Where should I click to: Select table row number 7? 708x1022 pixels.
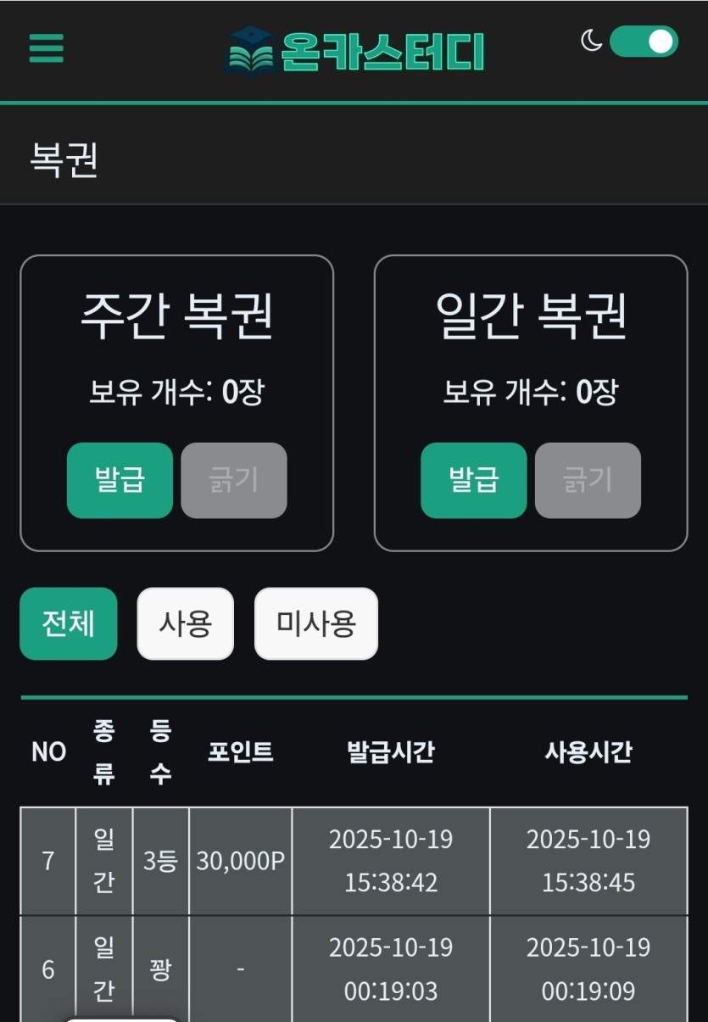point(48,861)
